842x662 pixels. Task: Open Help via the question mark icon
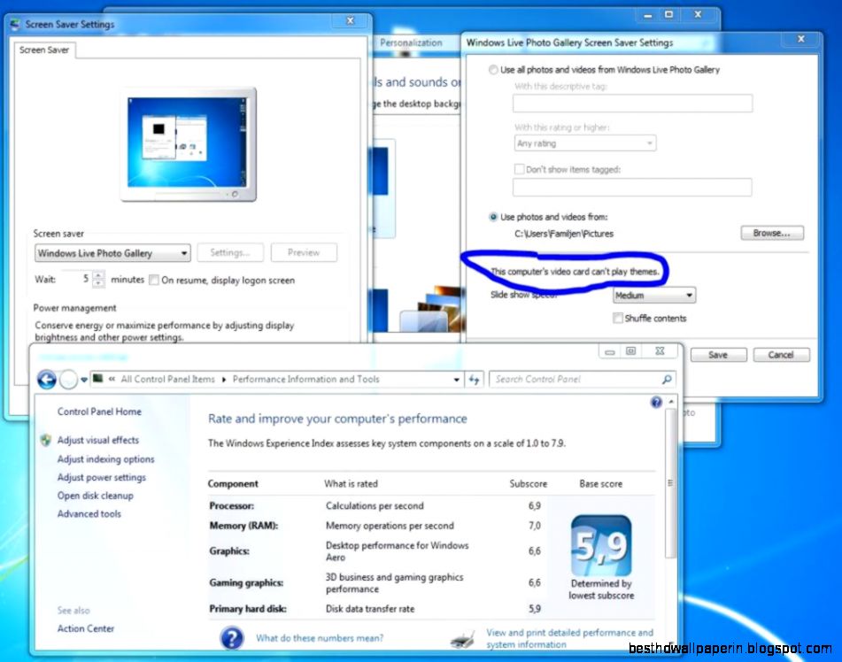click(x=654, y=403)
